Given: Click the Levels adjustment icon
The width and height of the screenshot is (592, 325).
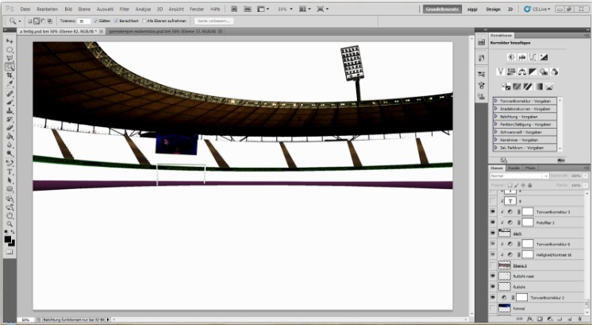Looking at the screenshot, I should tap(521, 57).
